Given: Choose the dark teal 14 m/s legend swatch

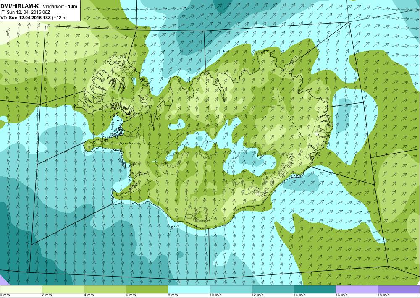Looking at the screenshot, I should click(x=315, y=290).
